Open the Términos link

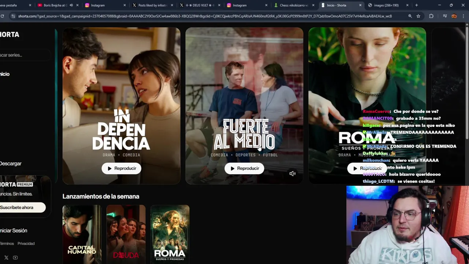(x=7, y=243)
